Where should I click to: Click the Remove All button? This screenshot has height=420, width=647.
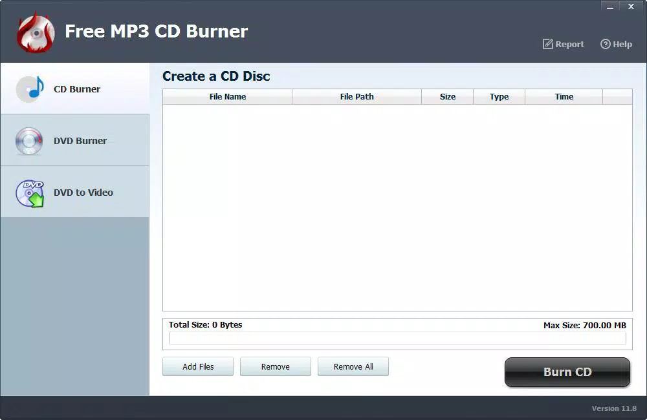pos(353,366)
